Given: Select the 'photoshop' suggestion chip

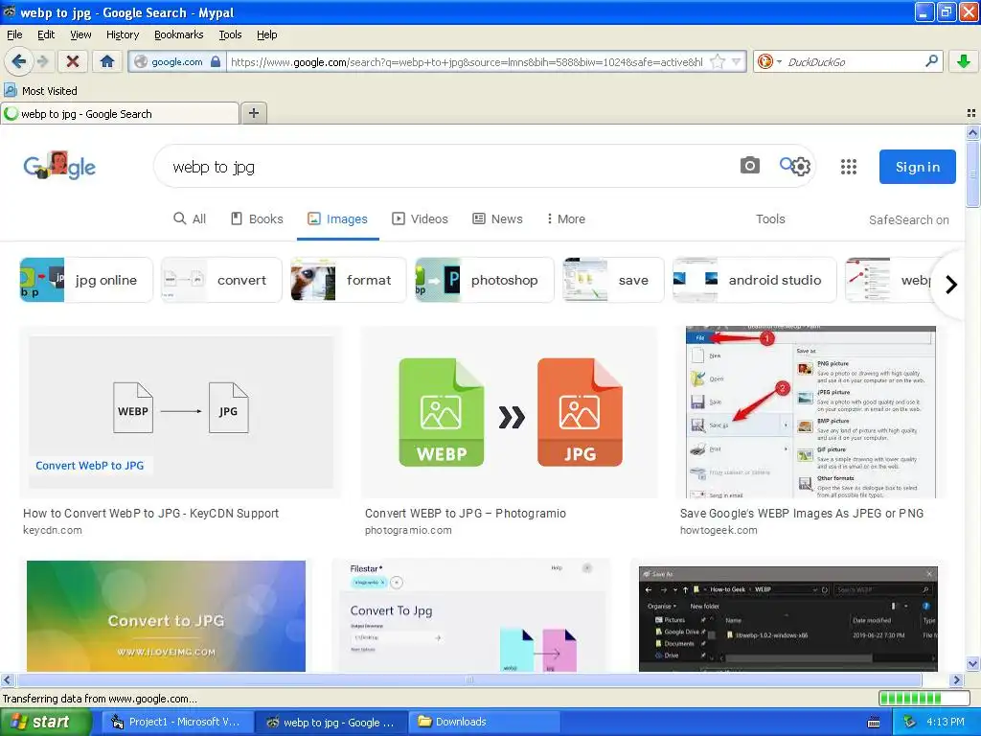Looking at the screenshot, I should [484, 280].
